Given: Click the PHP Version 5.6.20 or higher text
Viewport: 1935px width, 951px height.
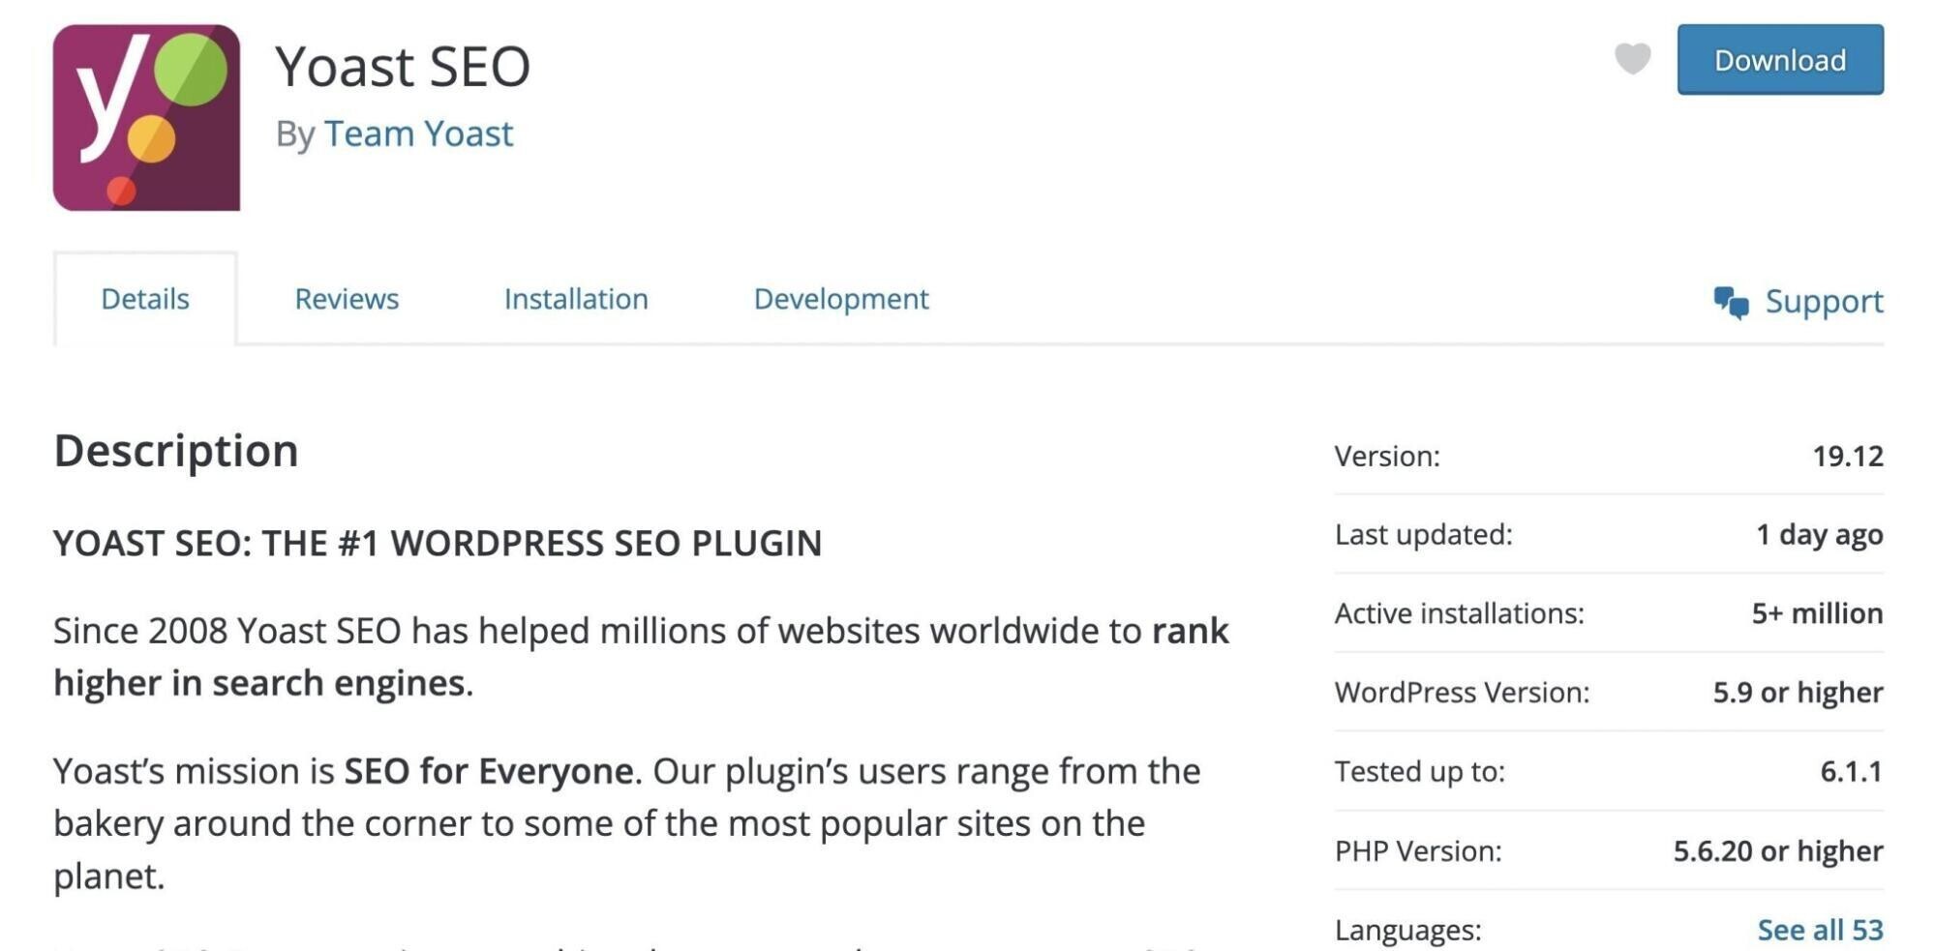Looking at the screenshot, I should [1778, 850].
